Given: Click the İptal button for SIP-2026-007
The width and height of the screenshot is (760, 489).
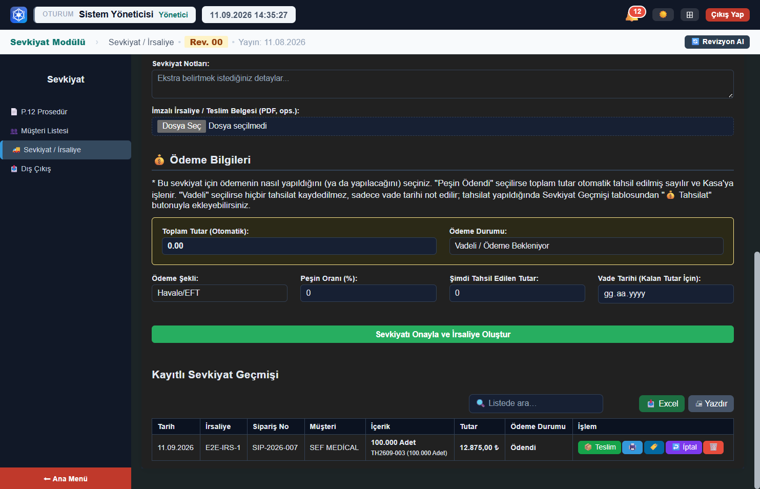Looking at the screenshot, I should pos(684,447).
